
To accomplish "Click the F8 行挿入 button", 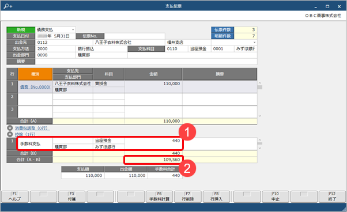I will point(216,196).
